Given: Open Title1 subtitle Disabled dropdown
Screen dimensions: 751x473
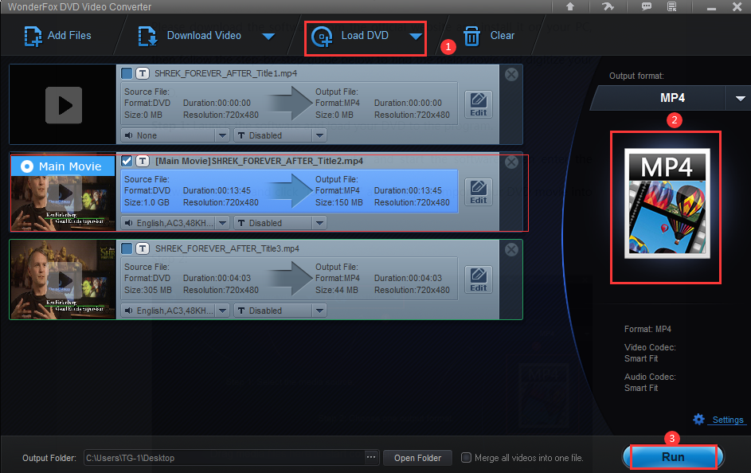Looking at the screenshot, I should point(280,135).
